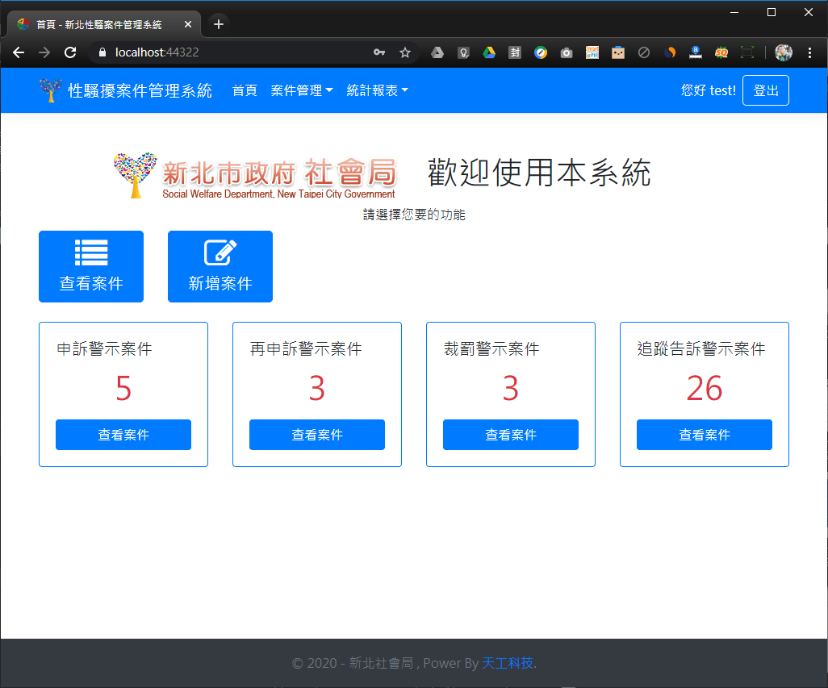The width and height of the screenshot is (828, 688).
Task: Click the count 5 in 申訴警示案件
Action: tap(123, 388)
